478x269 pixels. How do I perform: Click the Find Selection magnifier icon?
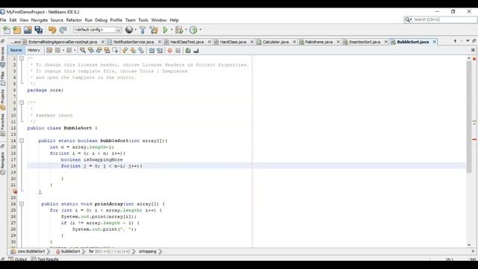[83, 50]
